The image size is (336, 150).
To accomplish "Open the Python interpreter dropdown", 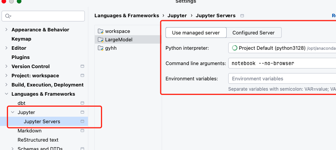I will (x=282, y=48).
